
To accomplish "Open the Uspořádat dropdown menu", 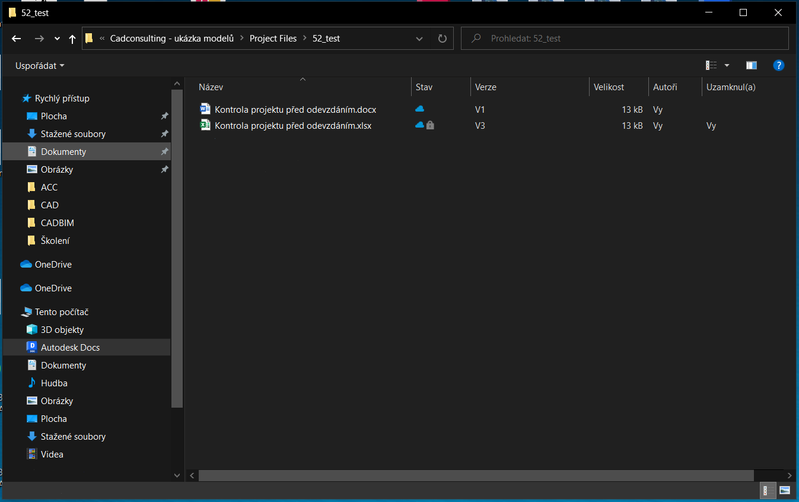I will click(x=40, y=65).
